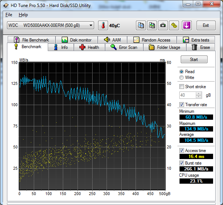This screenshot has width=223, height=205.
Task: Toggle the Access time checkbox
Action: [181, 151]
